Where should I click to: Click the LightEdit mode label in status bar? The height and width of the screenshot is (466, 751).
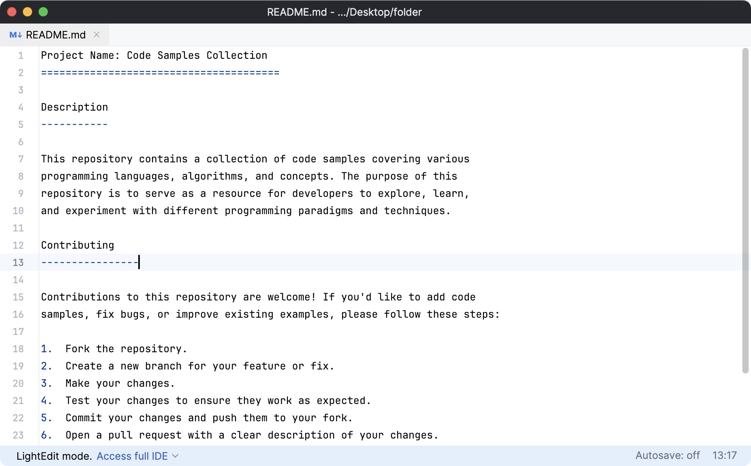(x=54, y=456)
